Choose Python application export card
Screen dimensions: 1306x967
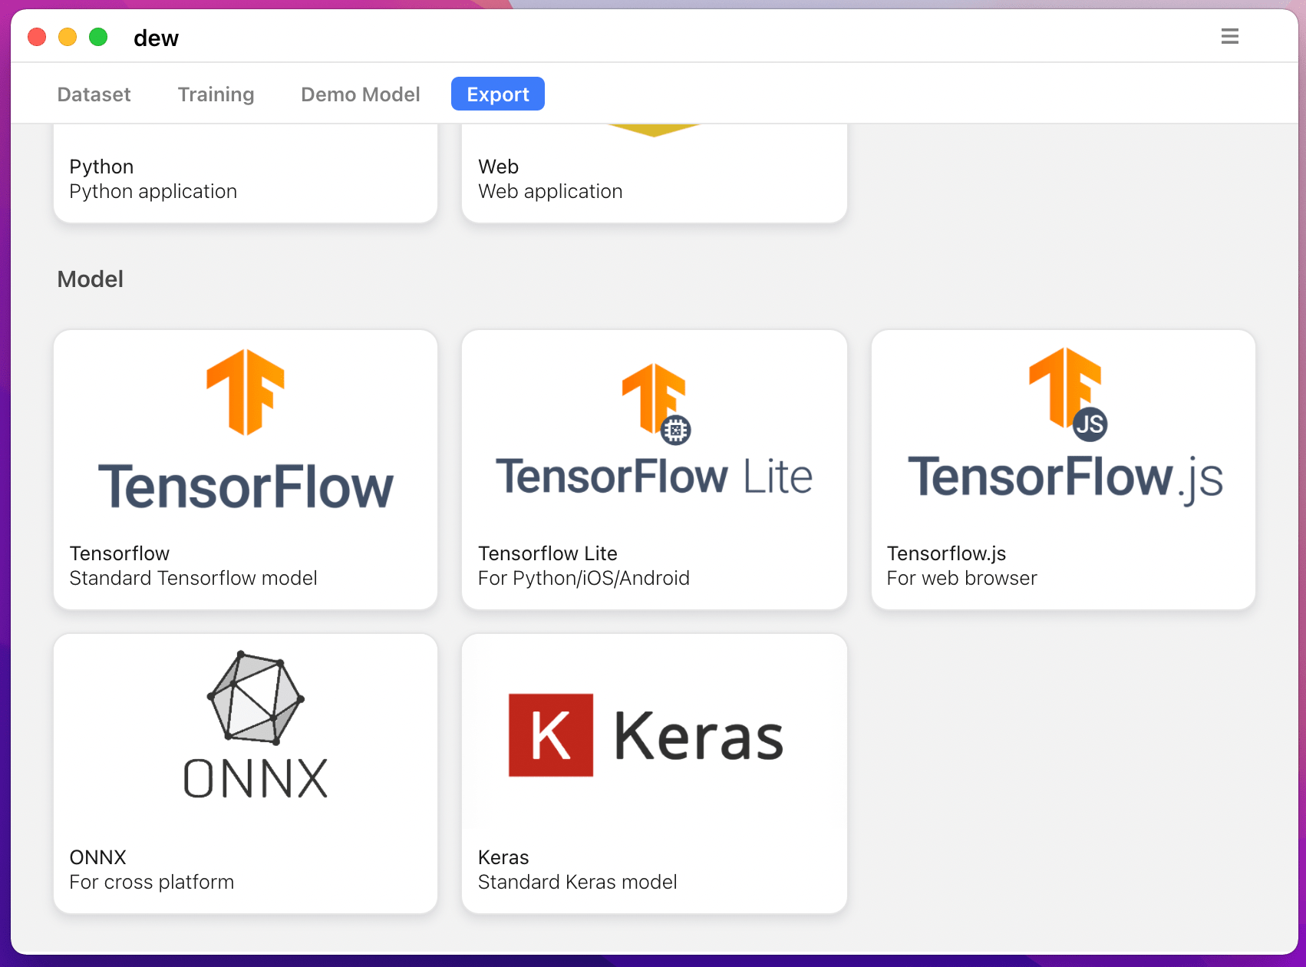[246, 174]
